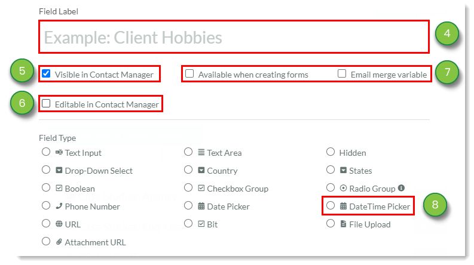Click the Email merge variable label
Image resolution: width=474 pixels, height=265 pixels.
389,75
